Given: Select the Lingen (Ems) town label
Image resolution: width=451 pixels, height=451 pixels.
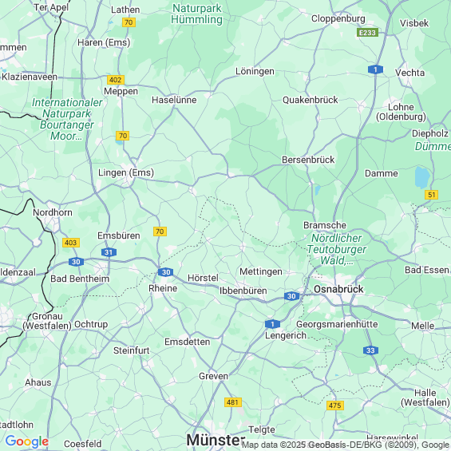Looking at the screenshot, I should pos(126,172).
